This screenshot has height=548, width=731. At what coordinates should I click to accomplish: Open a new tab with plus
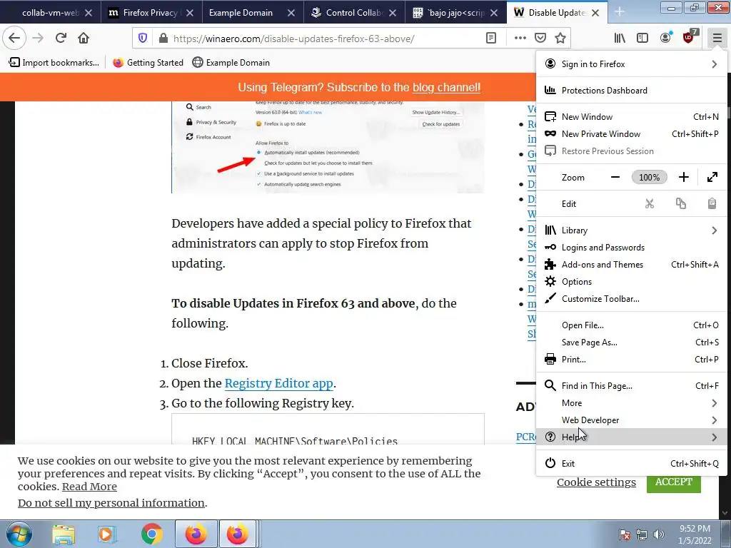pyautogui.click(x=620, y=12)
